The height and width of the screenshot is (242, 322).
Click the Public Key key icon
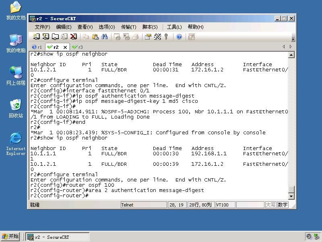(x=166, y=37)
